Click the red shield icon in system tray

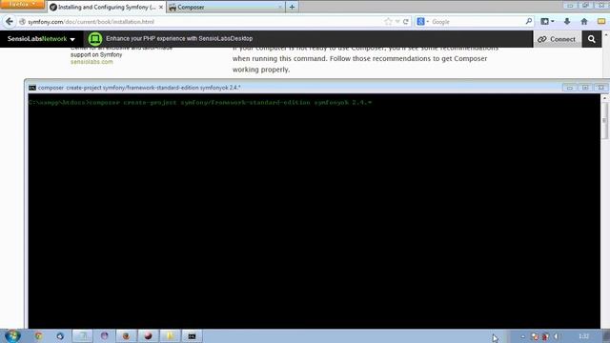[x=545, y=336]
